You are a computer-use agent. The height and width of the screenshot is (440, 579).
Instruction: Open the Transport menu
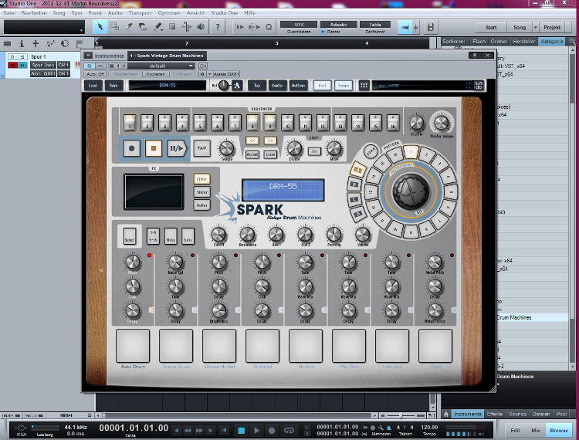pyautogui.click(x=140, y=12)
